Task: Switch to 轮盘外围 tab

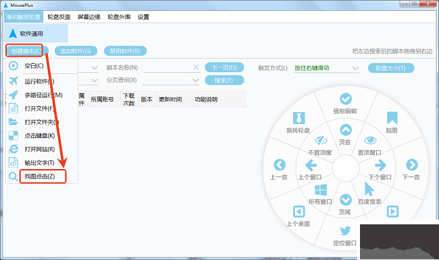Action: coord(119,17)
